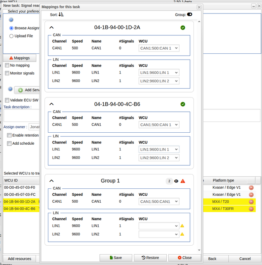Image resolution: width=262 pixels, height=265 pixels.
Task: Open CAN1 WCU dropdown for 04-1B-94-00-4C-B6
Action: pyautogui.click(x=159, y=125)
